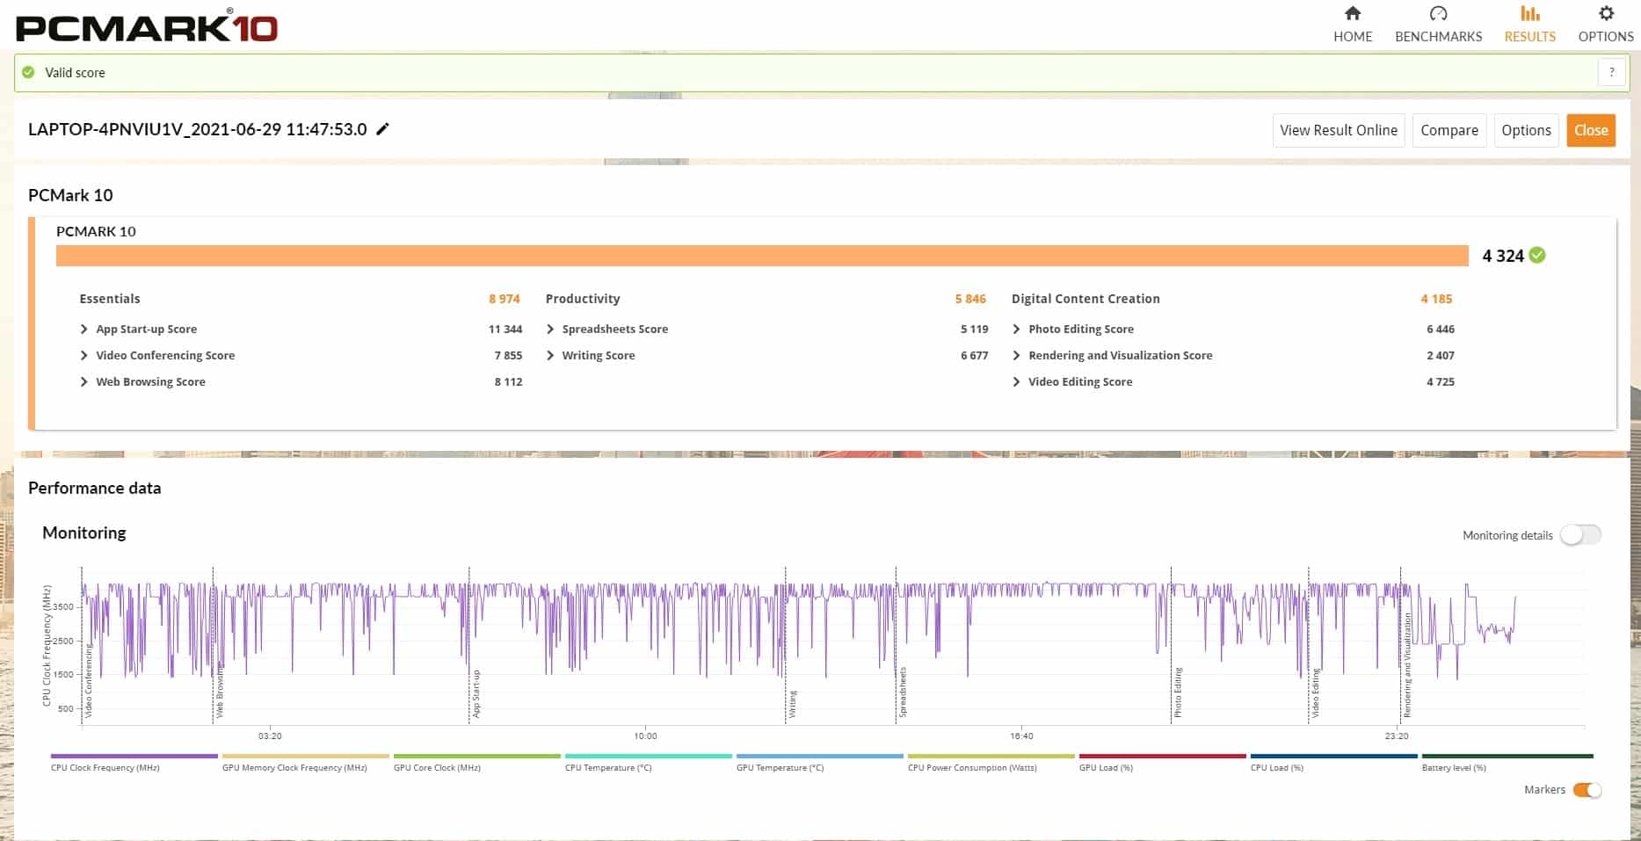Click the green checkmark beside score 4 324
This screenshot has width=1641, height=841.
coord(1537,255)
